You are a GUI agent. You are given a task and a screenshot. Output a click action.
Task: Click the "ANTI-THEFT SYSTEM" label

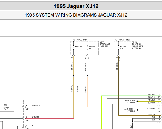click(x=129, y=110)
